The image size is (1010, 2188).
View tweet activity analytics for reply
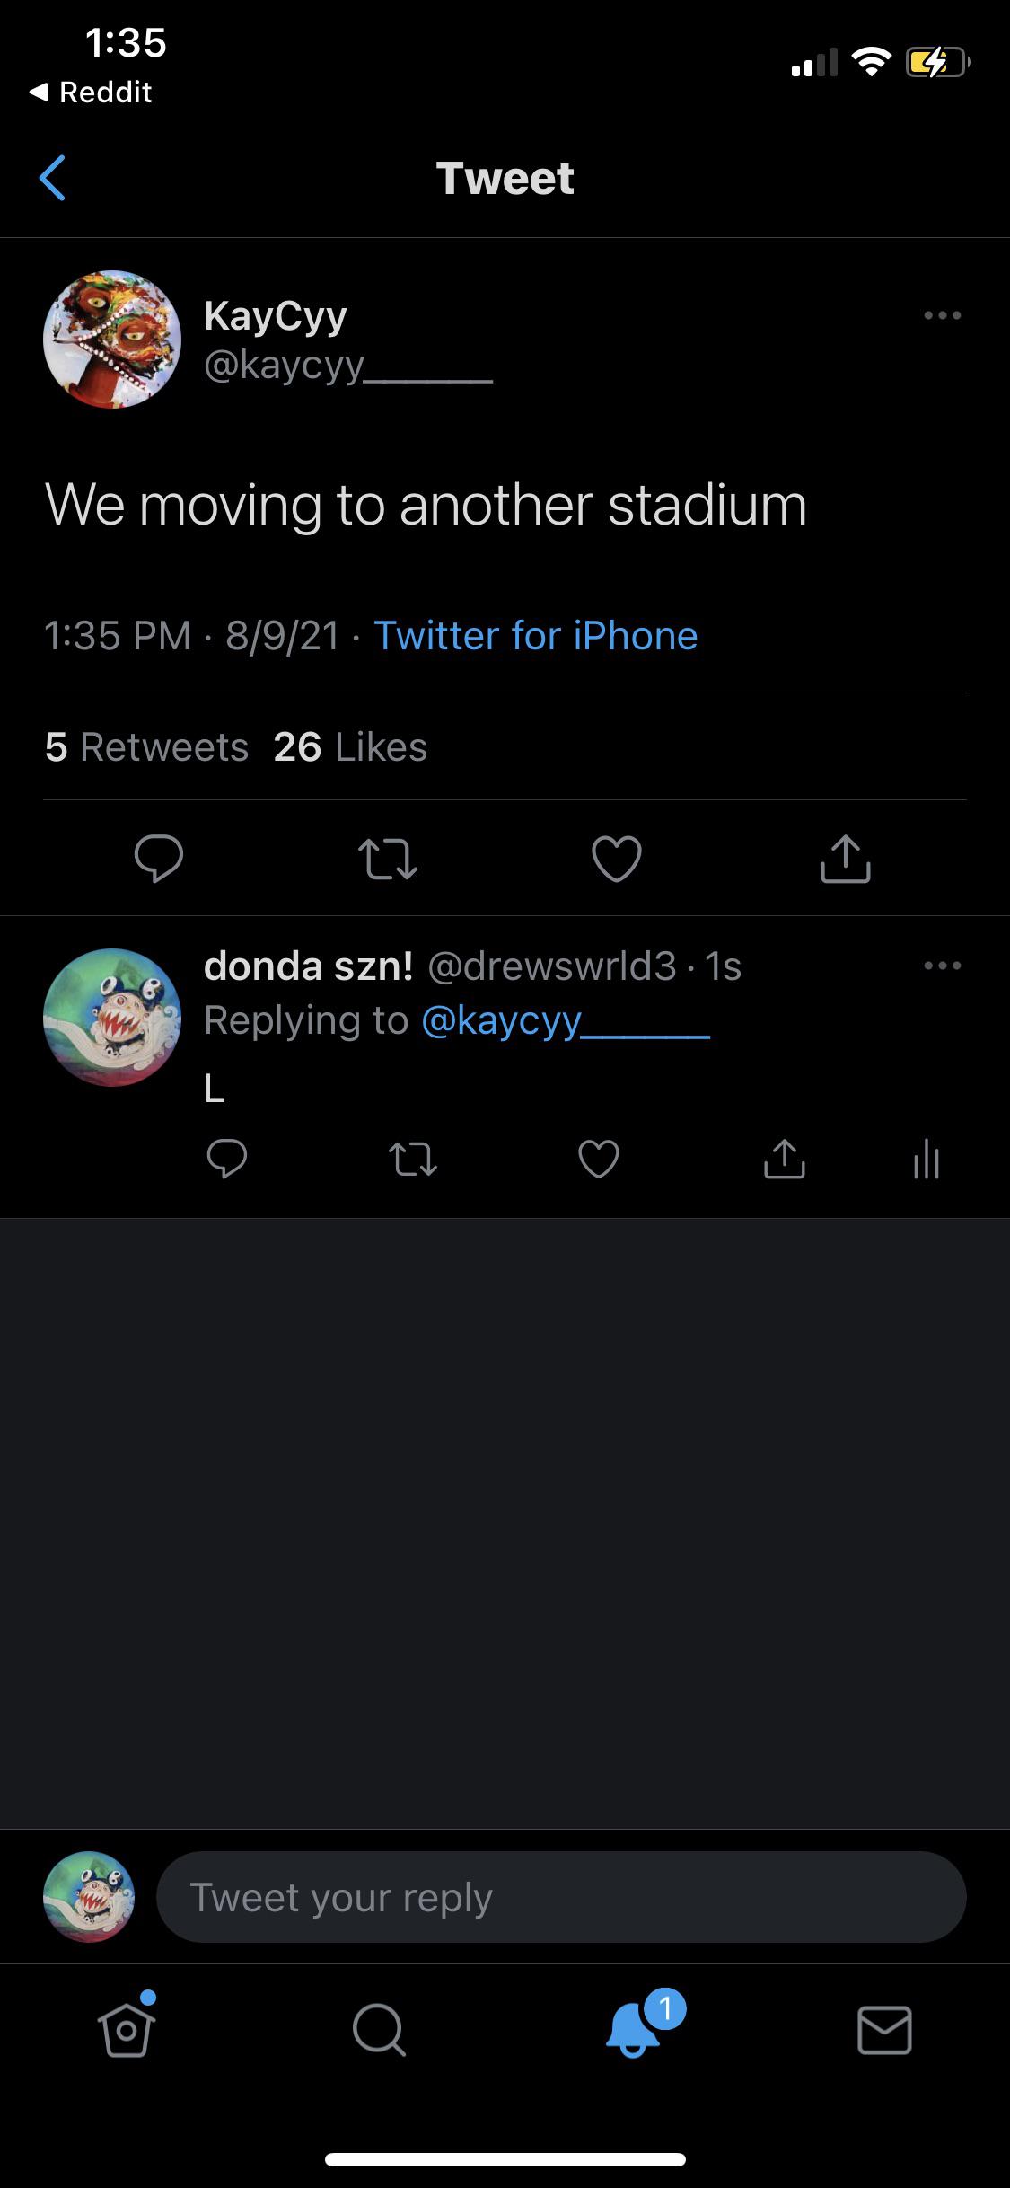pyautogui.click(x=926, y=1159)
